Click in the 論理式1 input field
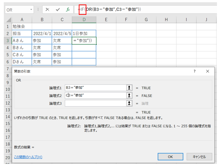This screenshot has width=218, height=166. pos(95,88)
